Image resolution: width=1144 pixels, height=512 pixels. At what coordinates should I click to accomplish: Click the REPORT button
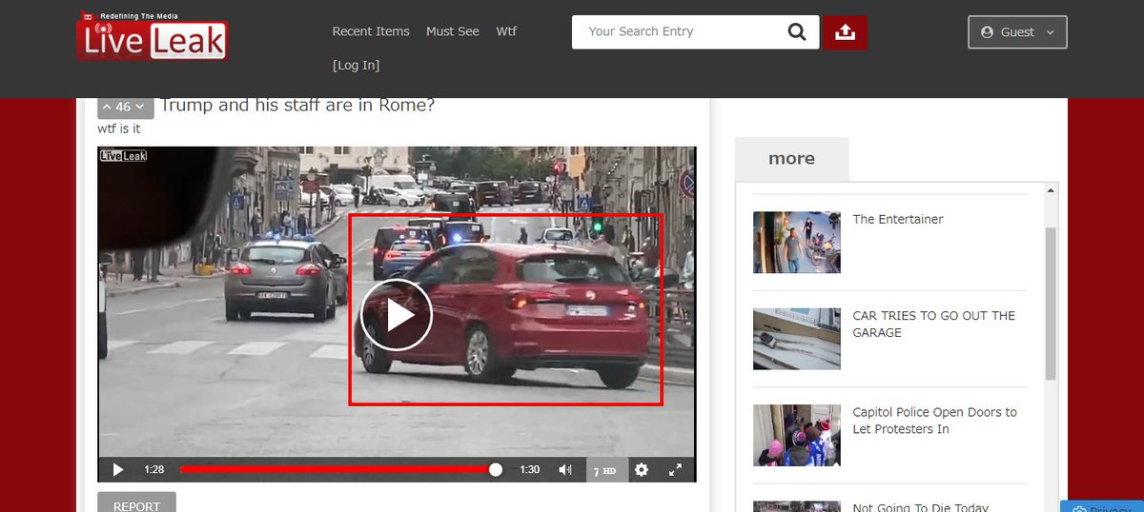coord(136,502)
